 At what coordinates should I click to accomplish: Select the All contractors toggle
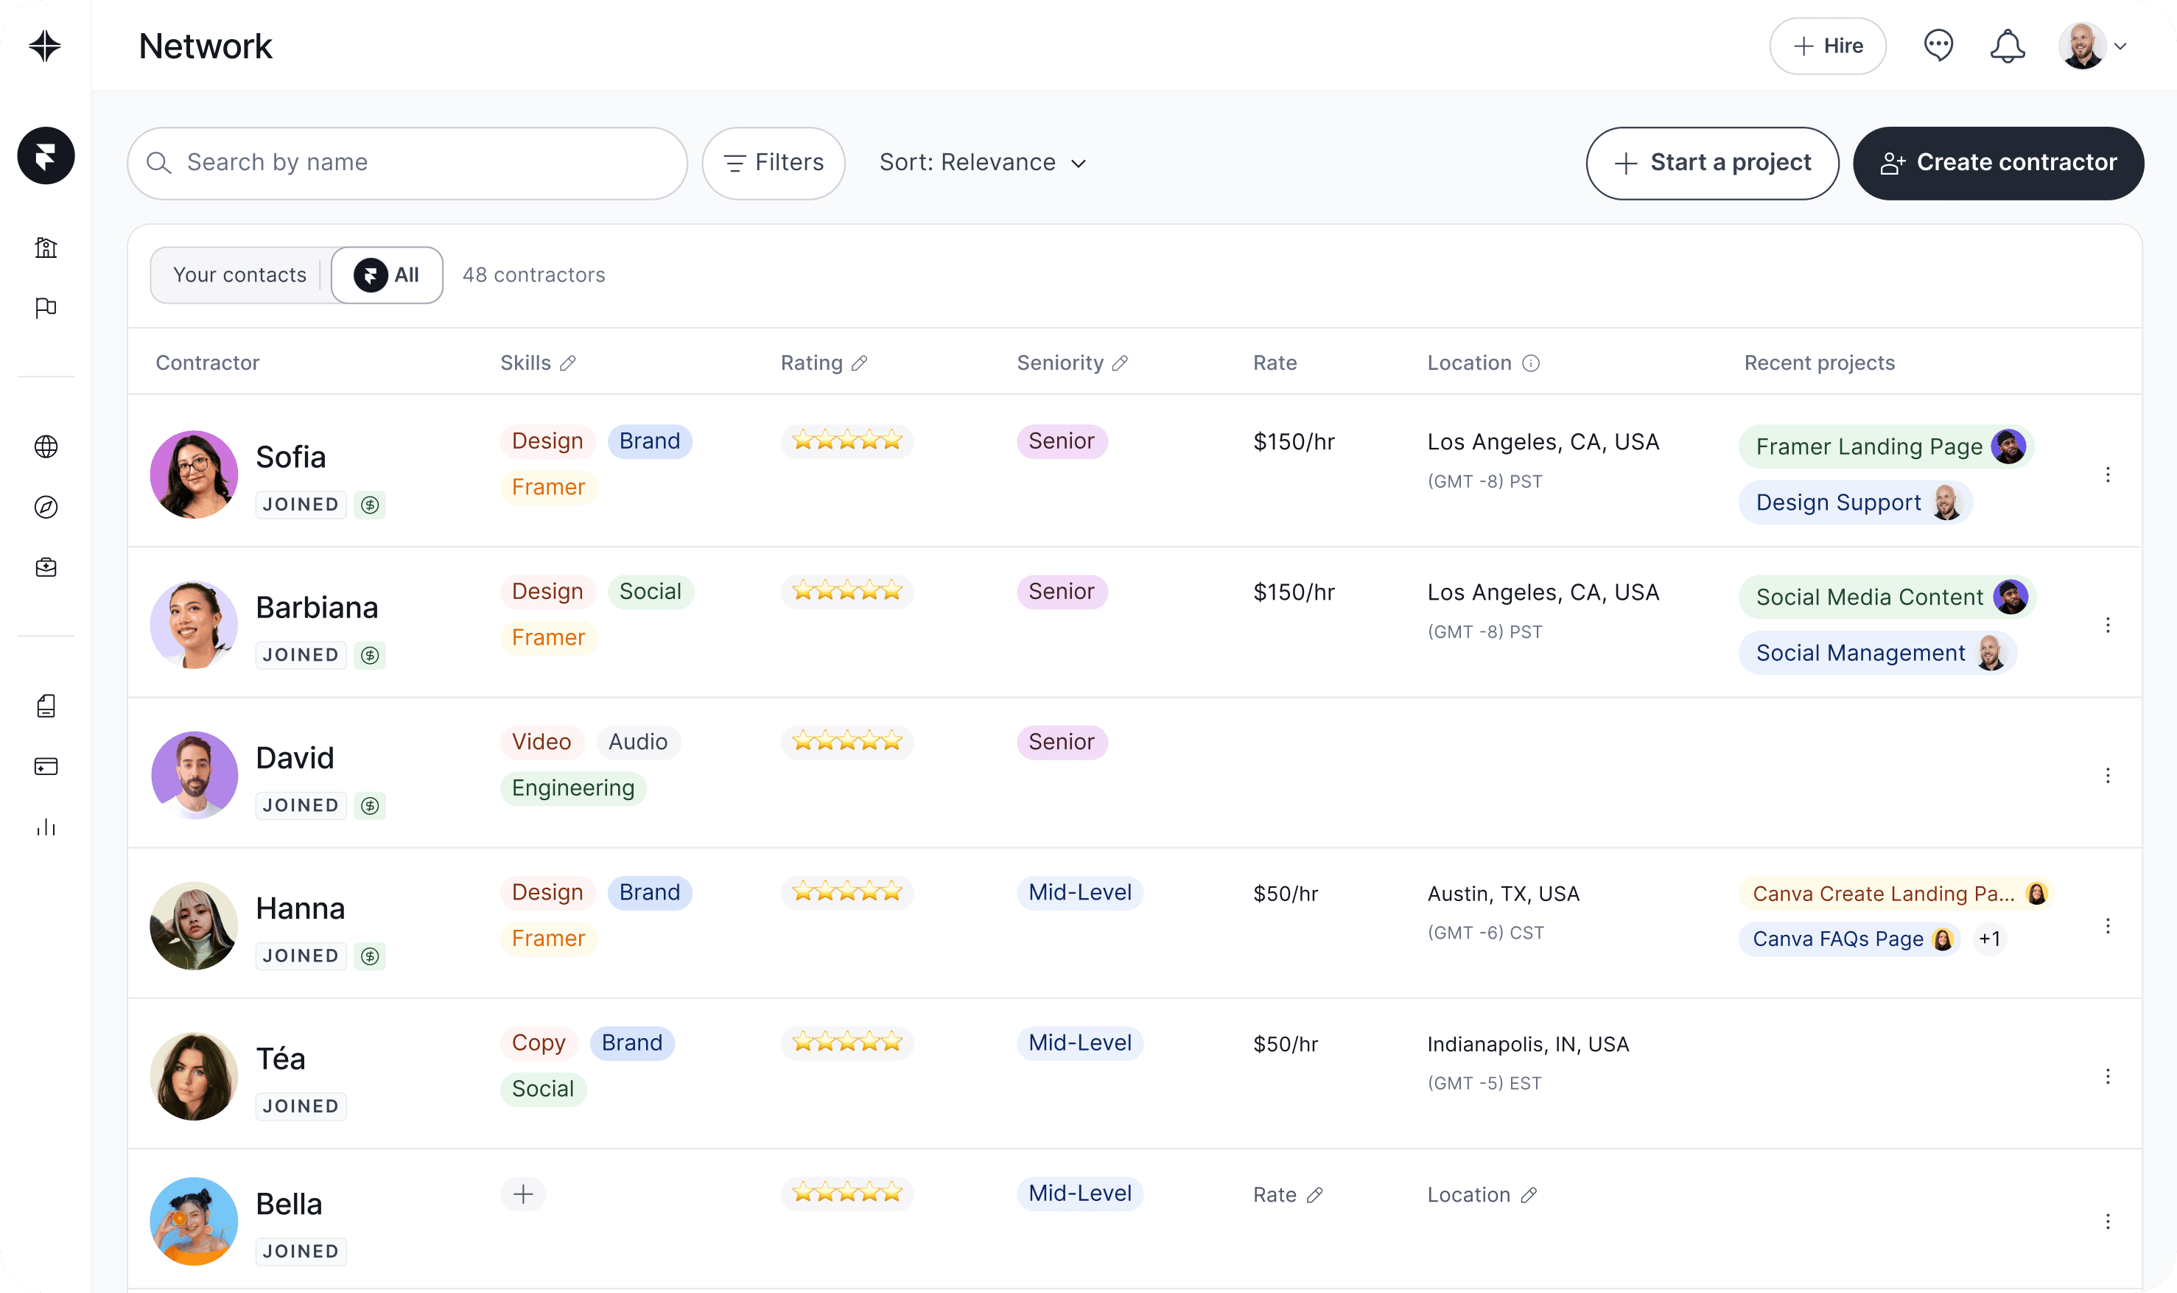coord(387,276)
